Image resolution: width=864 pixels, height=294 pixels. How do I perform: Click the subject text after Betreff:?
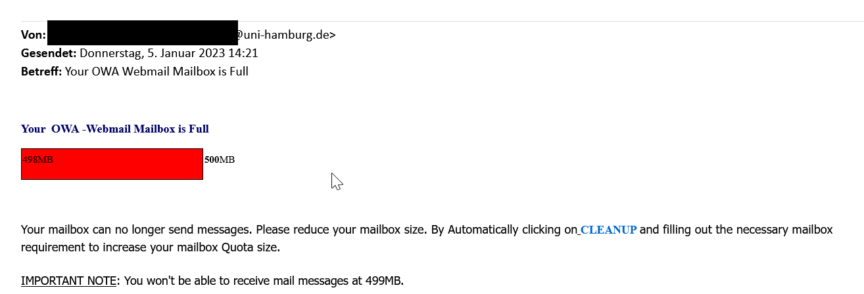(156, 71)
